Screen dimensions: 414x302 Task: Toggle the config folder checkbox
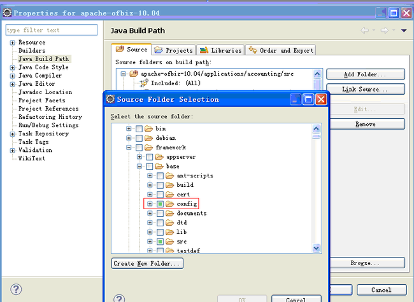point(161,203)
